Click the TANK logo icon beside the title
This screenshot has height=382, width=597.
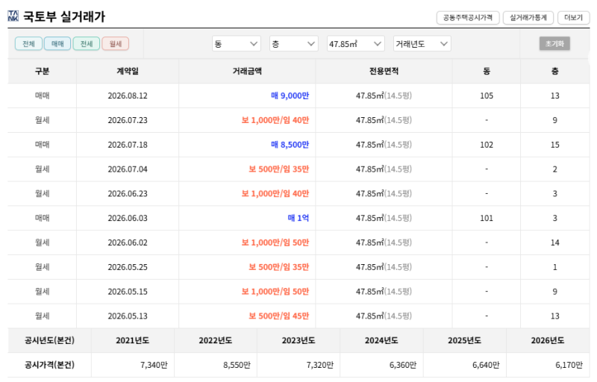[x=13, y=16]
